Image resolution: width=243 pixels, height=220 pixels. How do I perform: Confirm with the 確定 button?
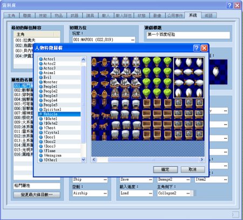click(x=165, y=169)
